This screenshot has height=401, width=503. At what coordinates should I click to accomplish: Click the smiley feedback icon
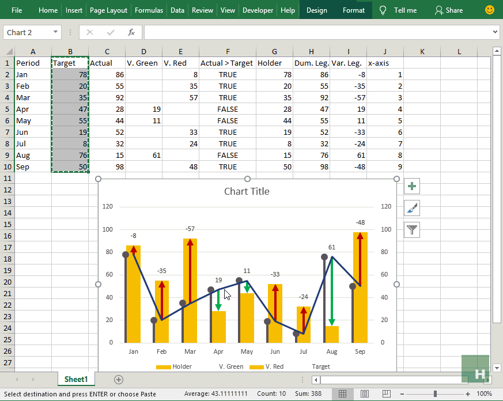[490, 10]
